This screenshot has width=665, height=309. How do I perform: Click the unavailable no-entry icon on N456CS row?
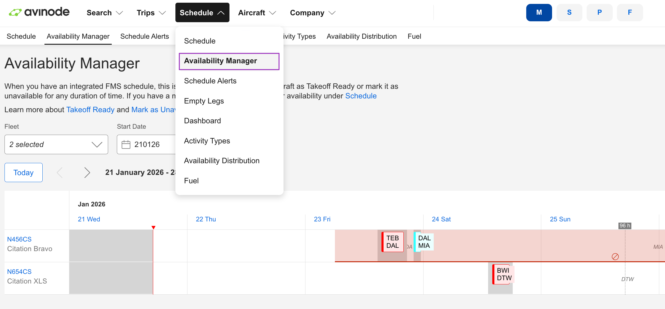click(615, 257)
